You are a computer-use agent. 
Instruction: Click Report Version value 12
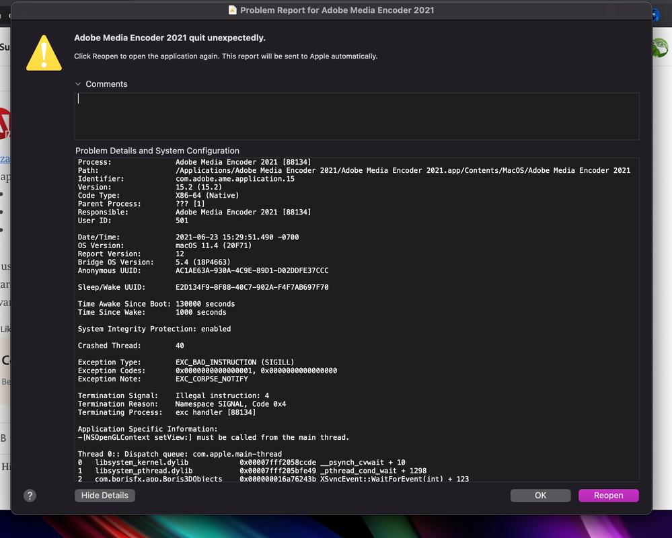[180, 254]
